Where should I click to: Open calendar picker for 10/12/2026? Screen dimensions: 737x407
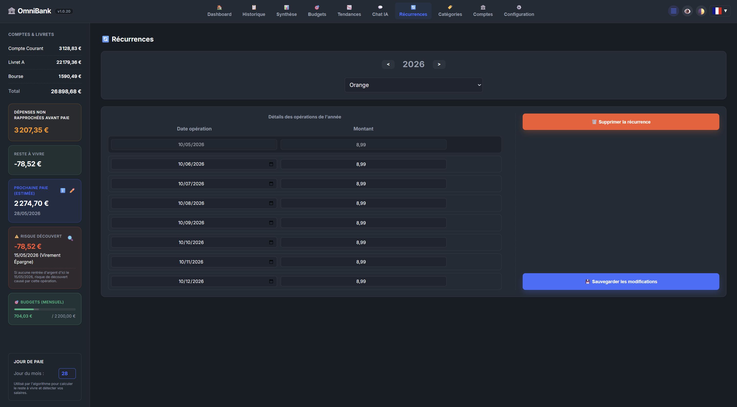[x=271, y=281]
